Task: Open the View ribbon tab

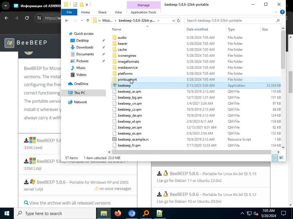Action: point(118,12)
